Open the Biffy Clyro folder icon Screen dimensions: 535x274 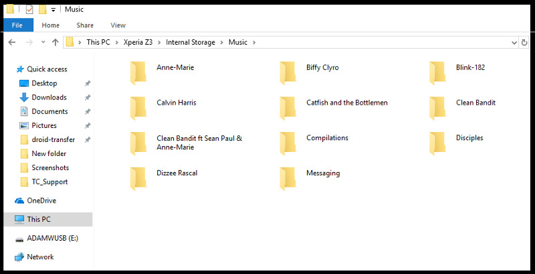point(288,73)
